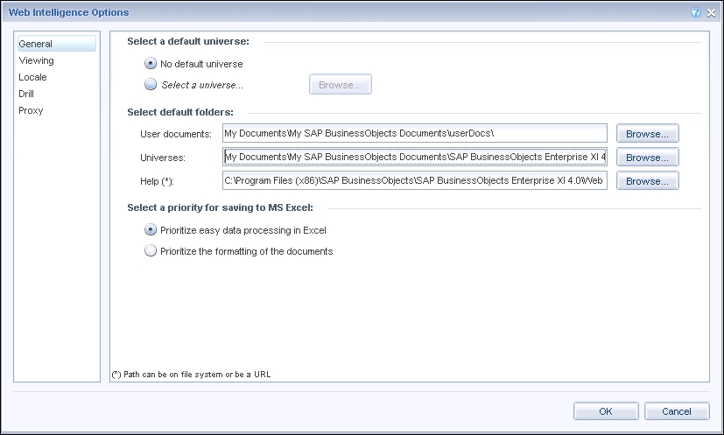Confirm settings with OK
This screenshot has width=724, height=435.
(606, 411)
